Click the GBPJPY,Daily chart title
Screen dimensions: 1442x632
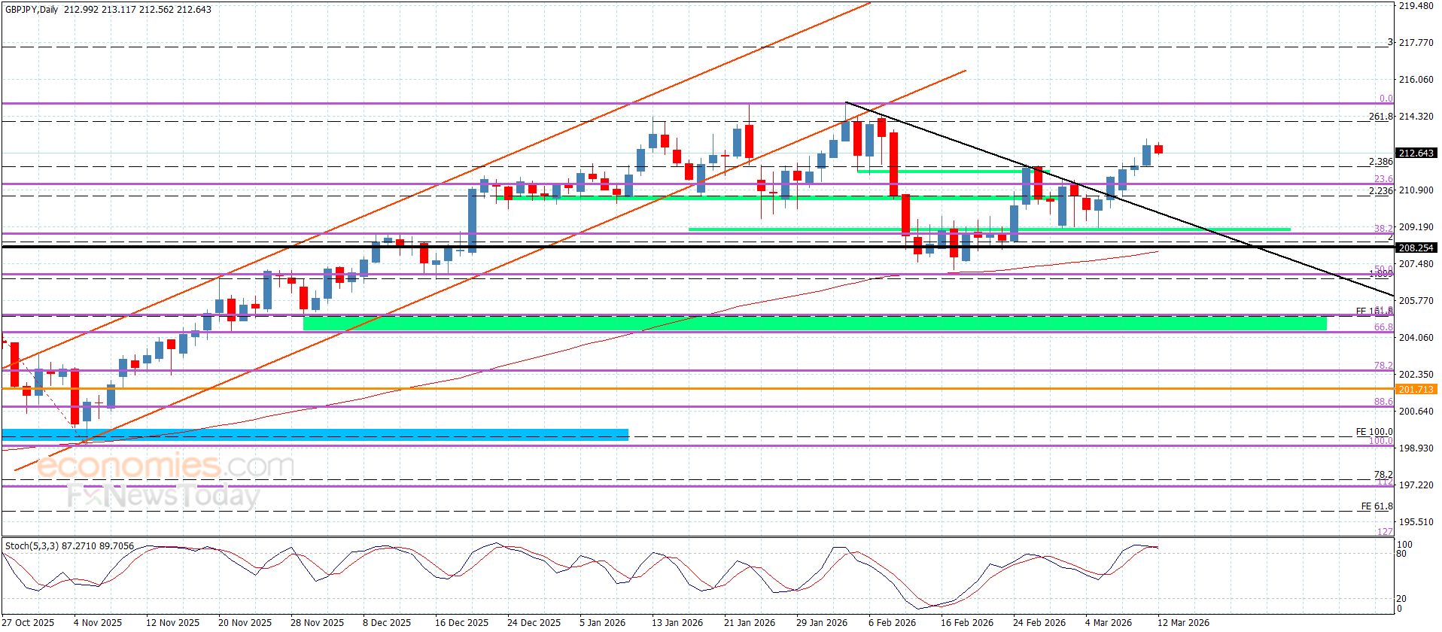(x=36, y=10)
